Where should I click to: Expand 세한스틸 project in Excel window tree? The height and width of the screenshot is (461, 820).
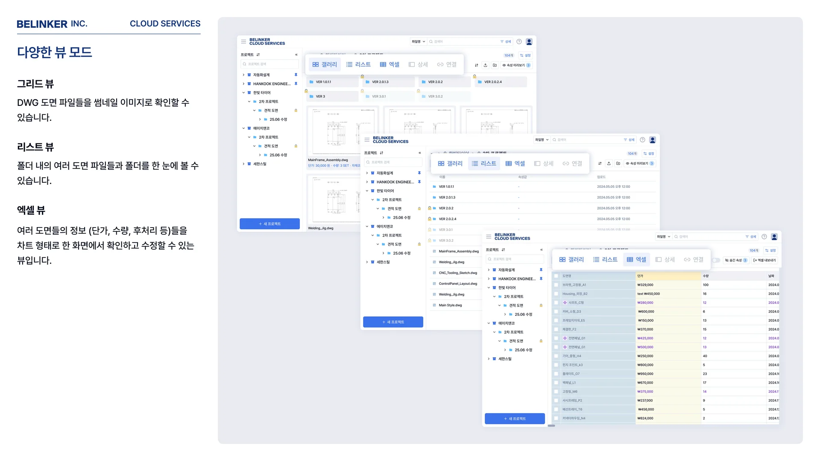489,359
